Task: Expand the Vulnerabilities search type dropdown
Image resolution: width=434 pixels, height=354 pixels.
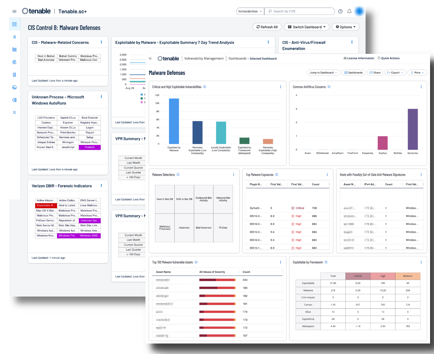Action: pyautogui.click(x=250, y=11)
